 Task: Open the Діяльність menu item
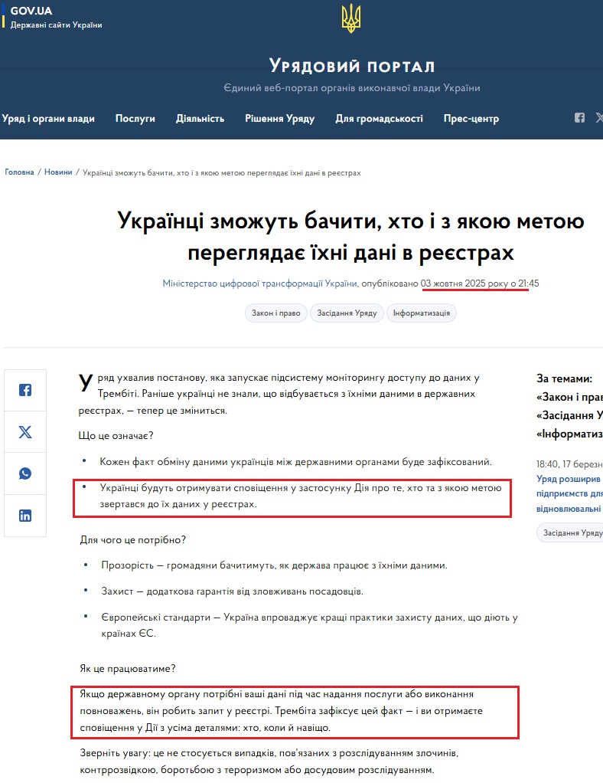click(x=200, y=119)
